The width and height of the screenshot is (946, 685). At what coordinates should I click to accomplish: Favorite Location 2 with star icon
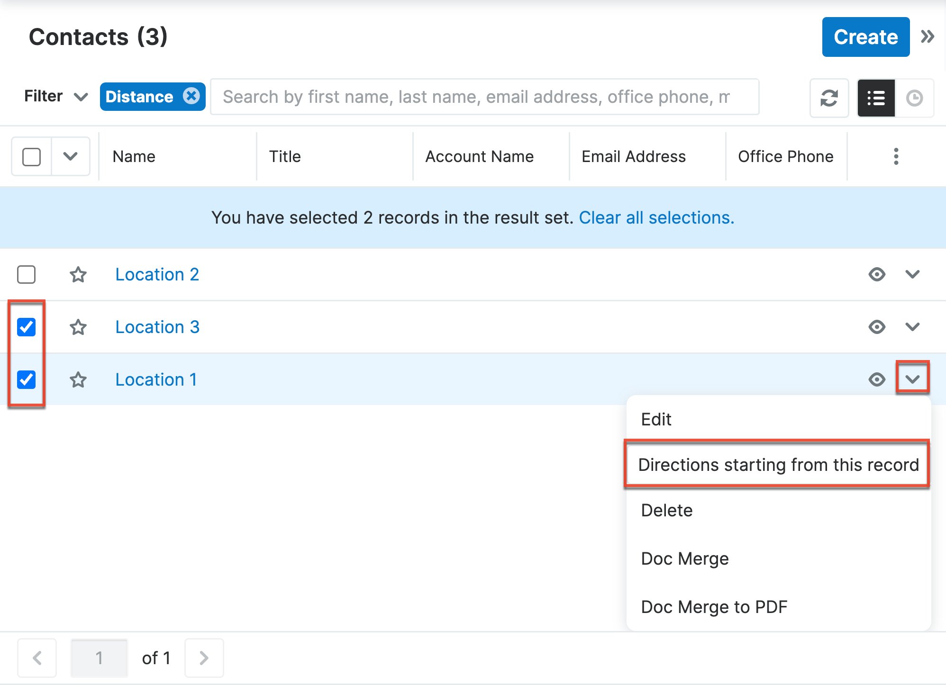pyautogui.click(x=78, y=275)
